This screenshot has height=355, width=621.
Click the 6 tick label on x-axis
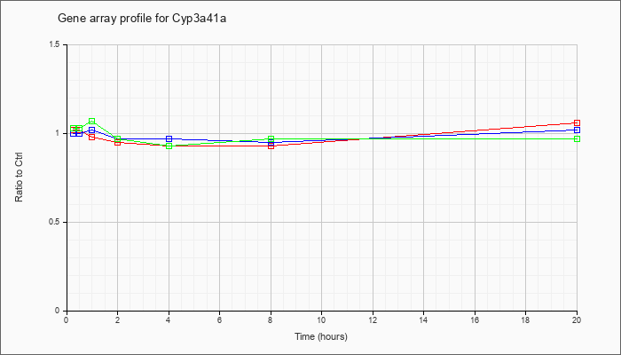(x=219, y=319)
